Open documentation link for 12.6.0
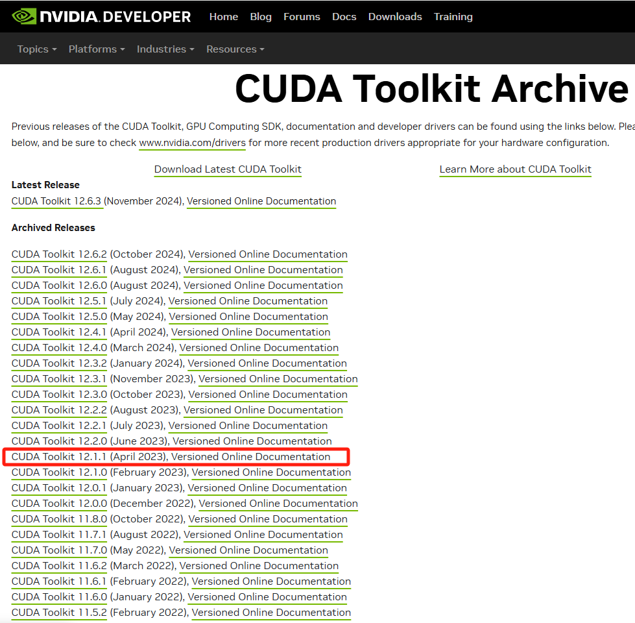Screen dimensions: 635x623 pyautogui.click(x=263, y=286)
